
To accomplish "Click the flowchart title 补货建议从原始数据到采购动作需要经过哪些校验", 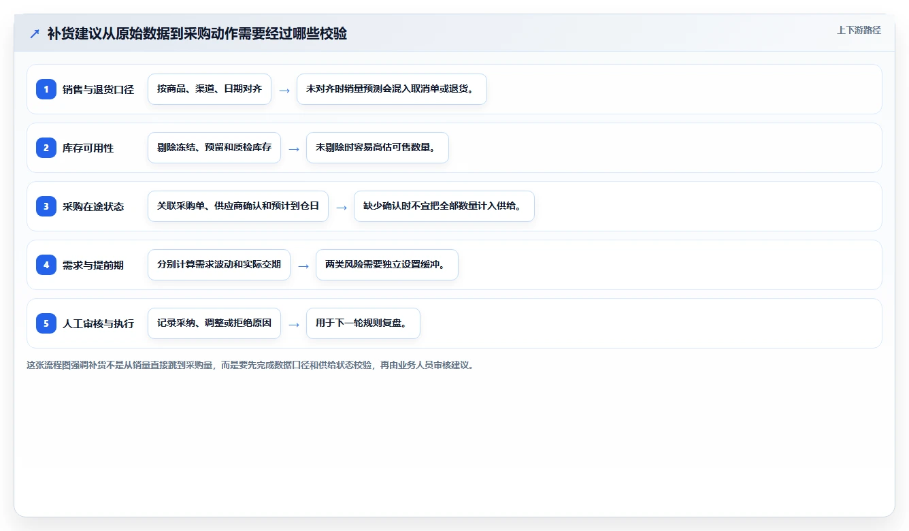I will pos(197,34).
